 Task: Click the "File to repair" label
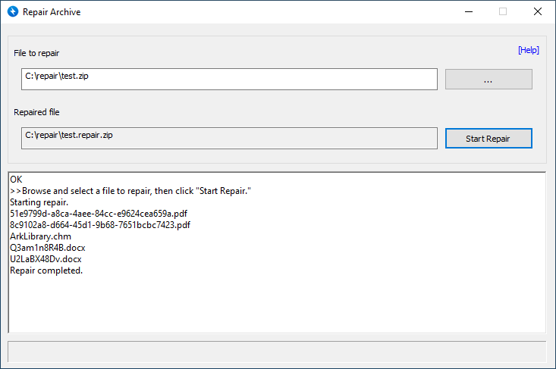click(36, 53)
